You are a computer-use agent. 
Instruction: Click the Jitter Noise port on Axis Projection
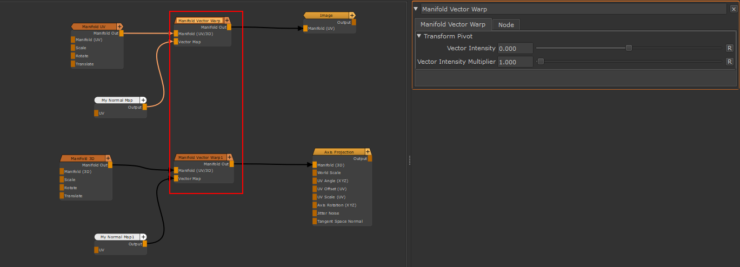[x=315, y=213]
